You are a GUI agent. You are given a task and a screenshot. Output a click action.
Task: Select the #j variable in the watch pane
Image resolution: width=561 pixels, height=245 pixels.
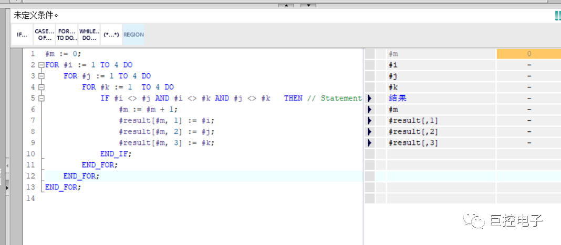tap(393, 76)
